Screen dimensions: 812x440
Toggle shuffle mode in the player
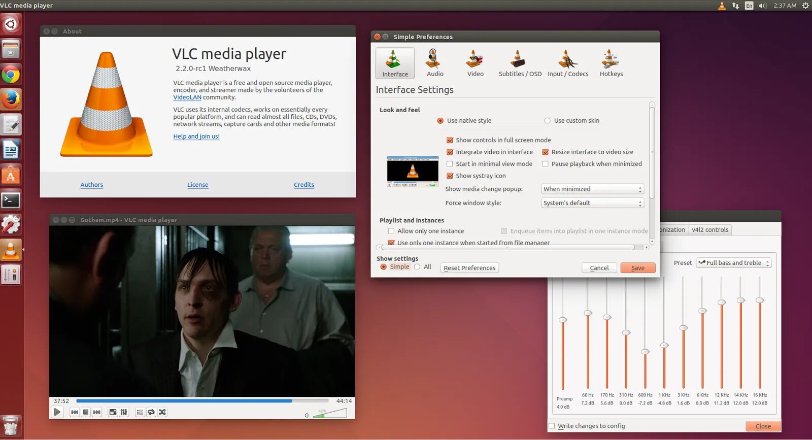pyautogui.click(x=162, y=412)
